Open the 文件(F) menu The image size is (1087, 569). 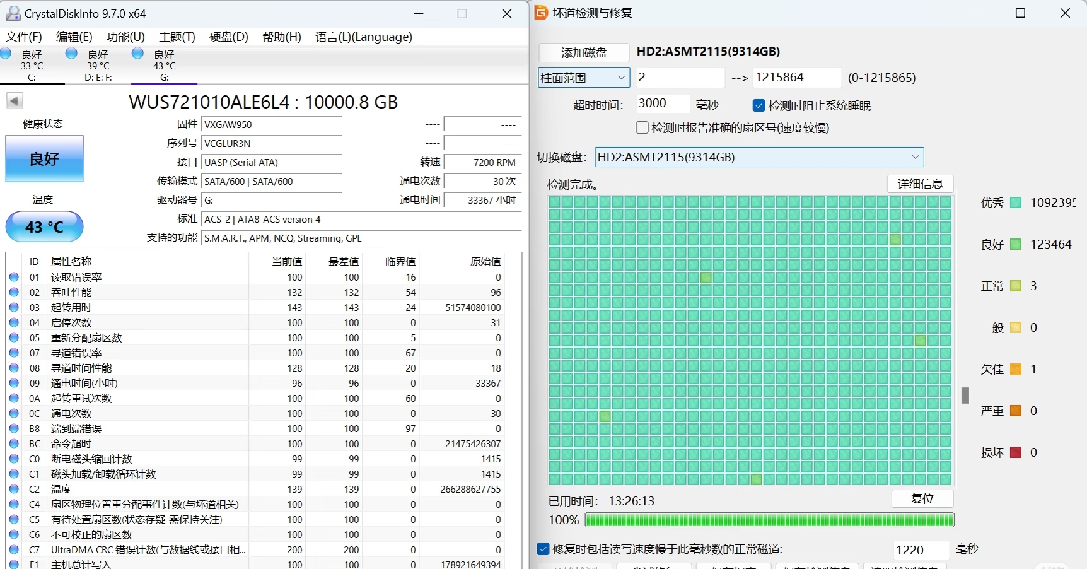click(x=24, y=37)
